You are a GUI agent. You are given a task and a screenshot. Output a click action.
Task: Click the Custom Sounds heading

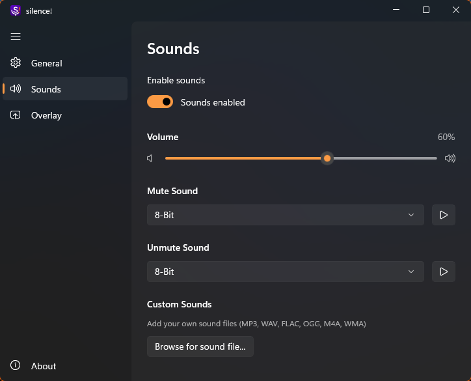(x=179, y=304)
